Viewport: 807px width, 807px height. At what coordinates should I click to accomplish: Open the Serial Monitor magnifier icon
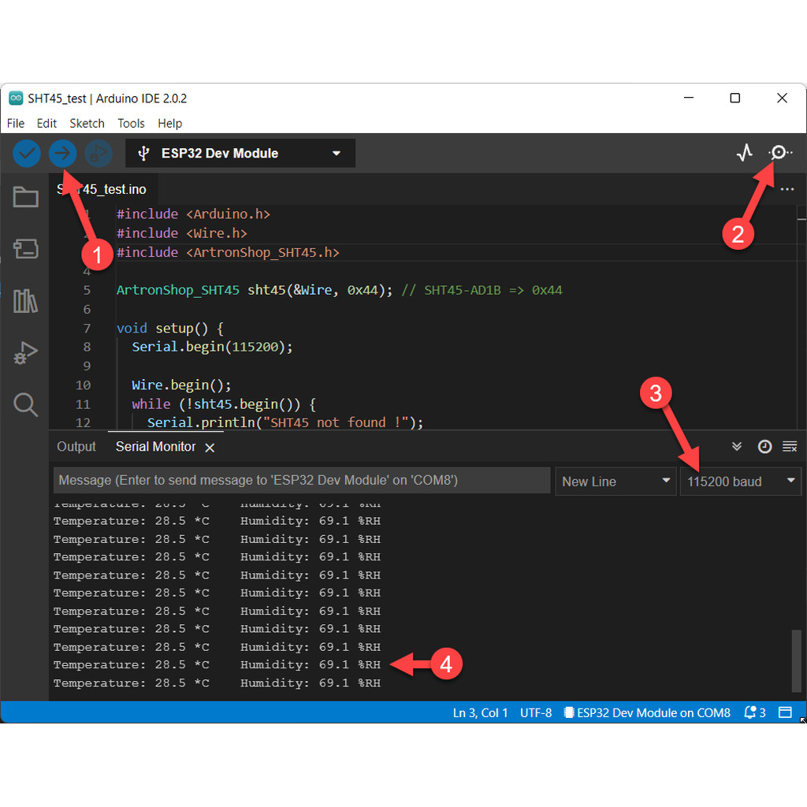(x=779, y=153)
